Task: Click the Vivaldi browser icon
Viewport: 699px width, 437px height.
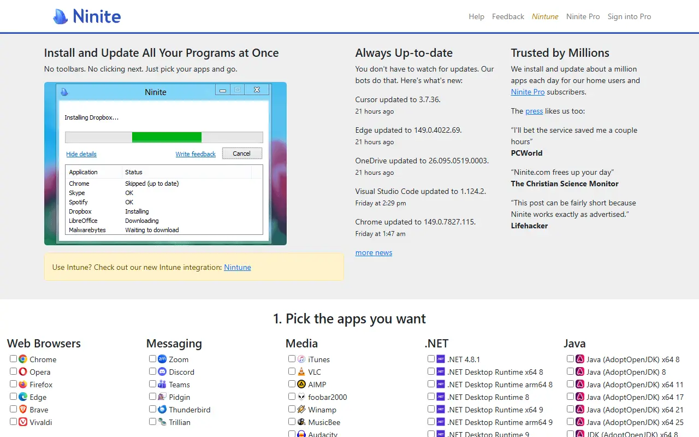Action: 23,422
